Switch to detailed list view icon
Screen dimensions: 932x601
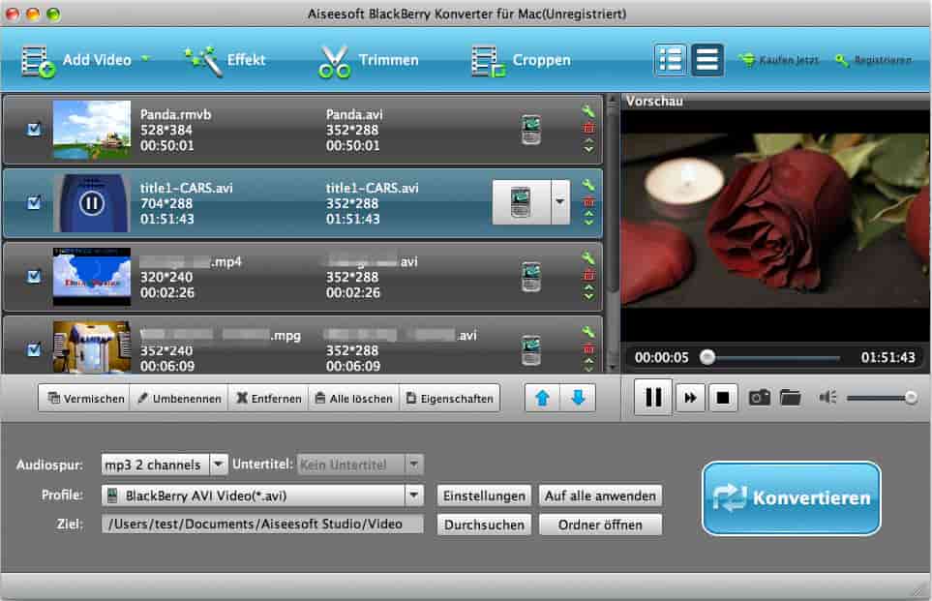point(671,60)
